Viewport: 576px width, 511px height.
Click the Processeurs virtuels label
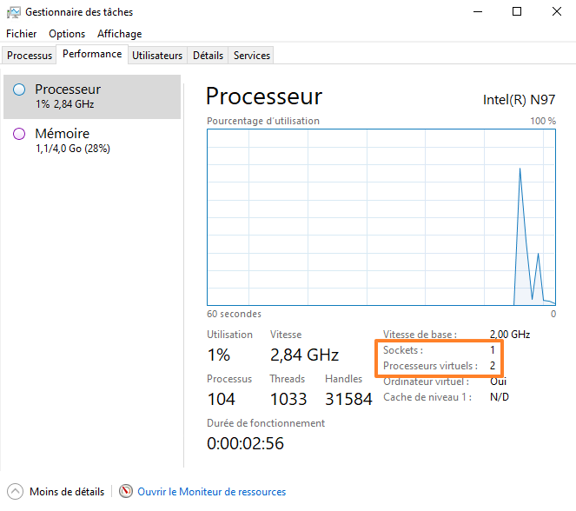click(430, 366)
